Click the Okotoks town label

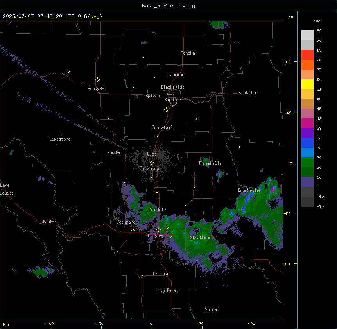(161, 274)
